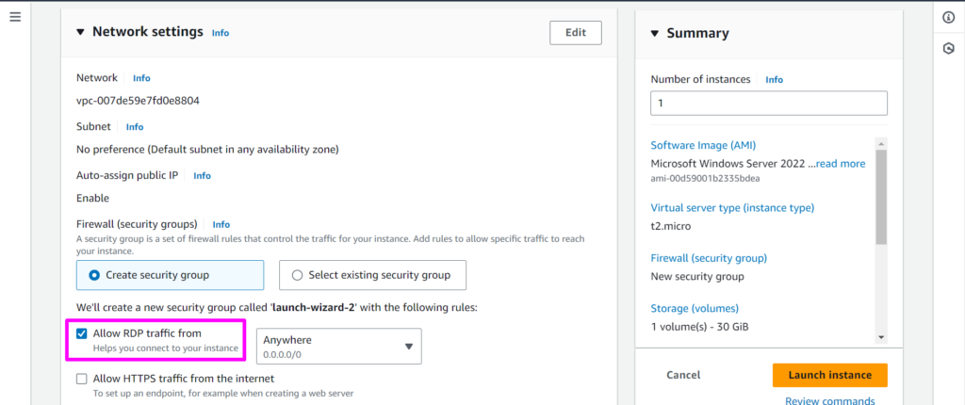The image size is (965, 405).
Task: Click the Number of instances input field
Action: pos(768,103)
